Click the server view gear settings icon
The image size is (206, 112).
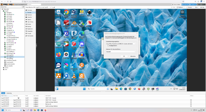click(x=23, y=7)
